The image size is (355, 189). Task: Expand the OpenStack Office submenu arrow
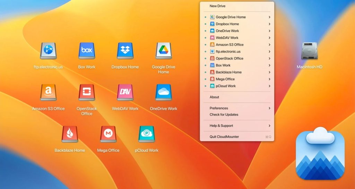(269, 58)
